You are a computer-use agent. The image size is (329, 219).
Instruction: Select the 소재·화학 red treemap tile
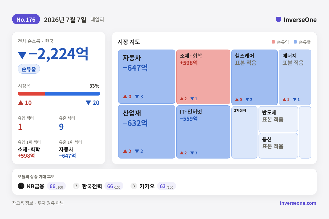(x=203, y=77)
